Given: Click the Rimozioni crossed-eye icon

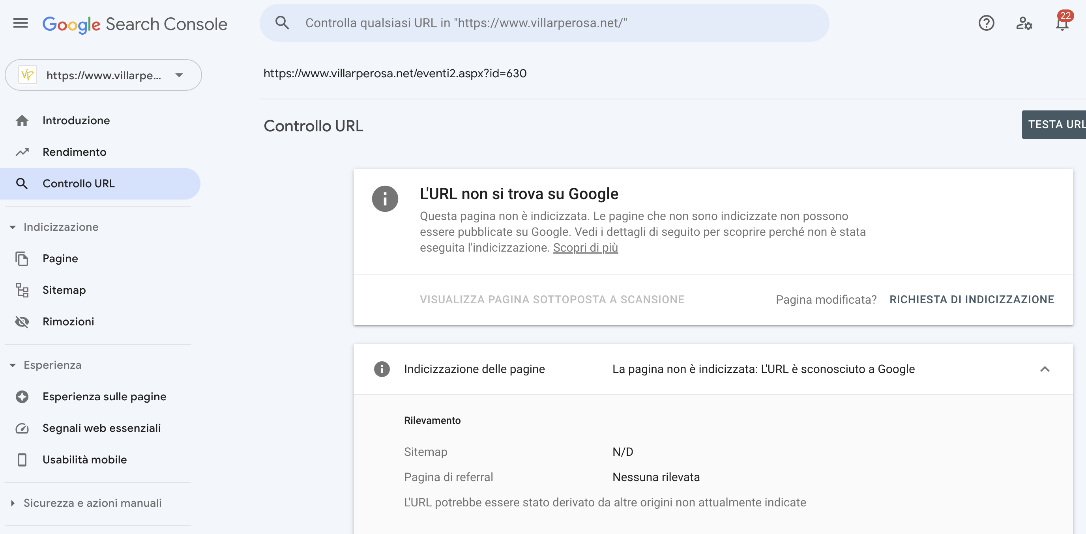Looking at the screenshot, I should [x=22, y=321].
